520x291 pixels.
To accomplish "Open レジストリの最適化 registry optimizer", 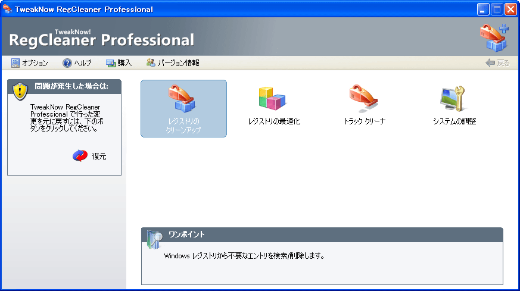I will coord(274,106).
